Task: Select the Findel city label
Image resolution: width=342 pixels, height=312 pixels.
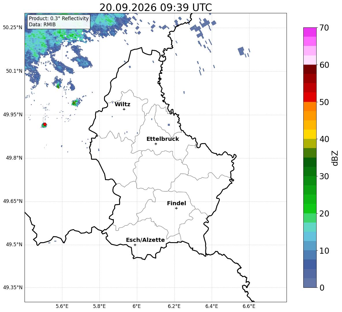Action: coord(176,203)
